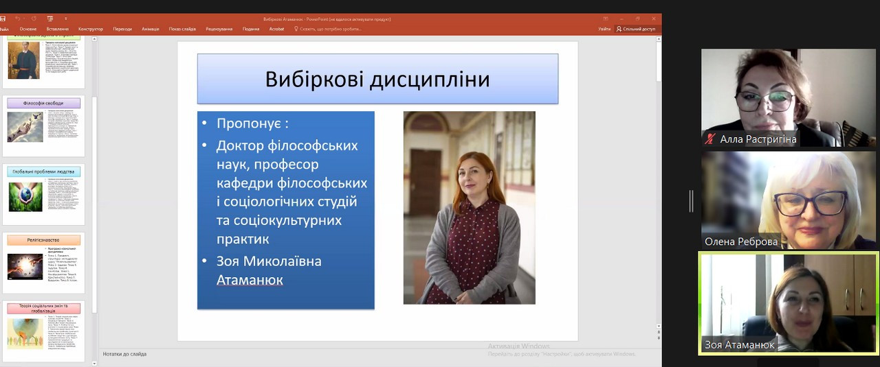
Task: Click the Undo arrow icon
Action: point(17,19)
